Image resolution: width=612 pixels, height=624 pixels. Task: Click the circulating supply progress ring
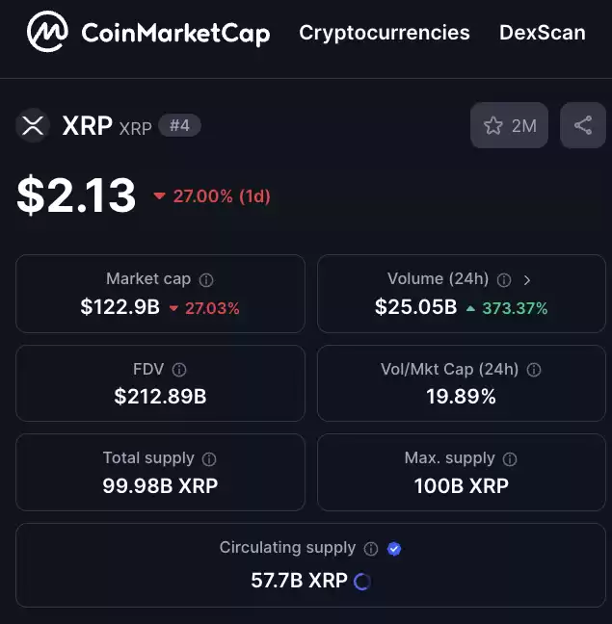[362, 582]
